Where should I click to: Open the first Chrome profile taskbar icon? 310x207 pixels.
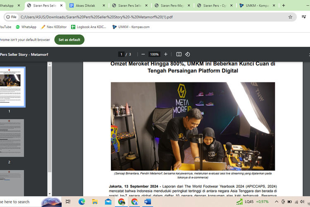[x=122, y=202]
